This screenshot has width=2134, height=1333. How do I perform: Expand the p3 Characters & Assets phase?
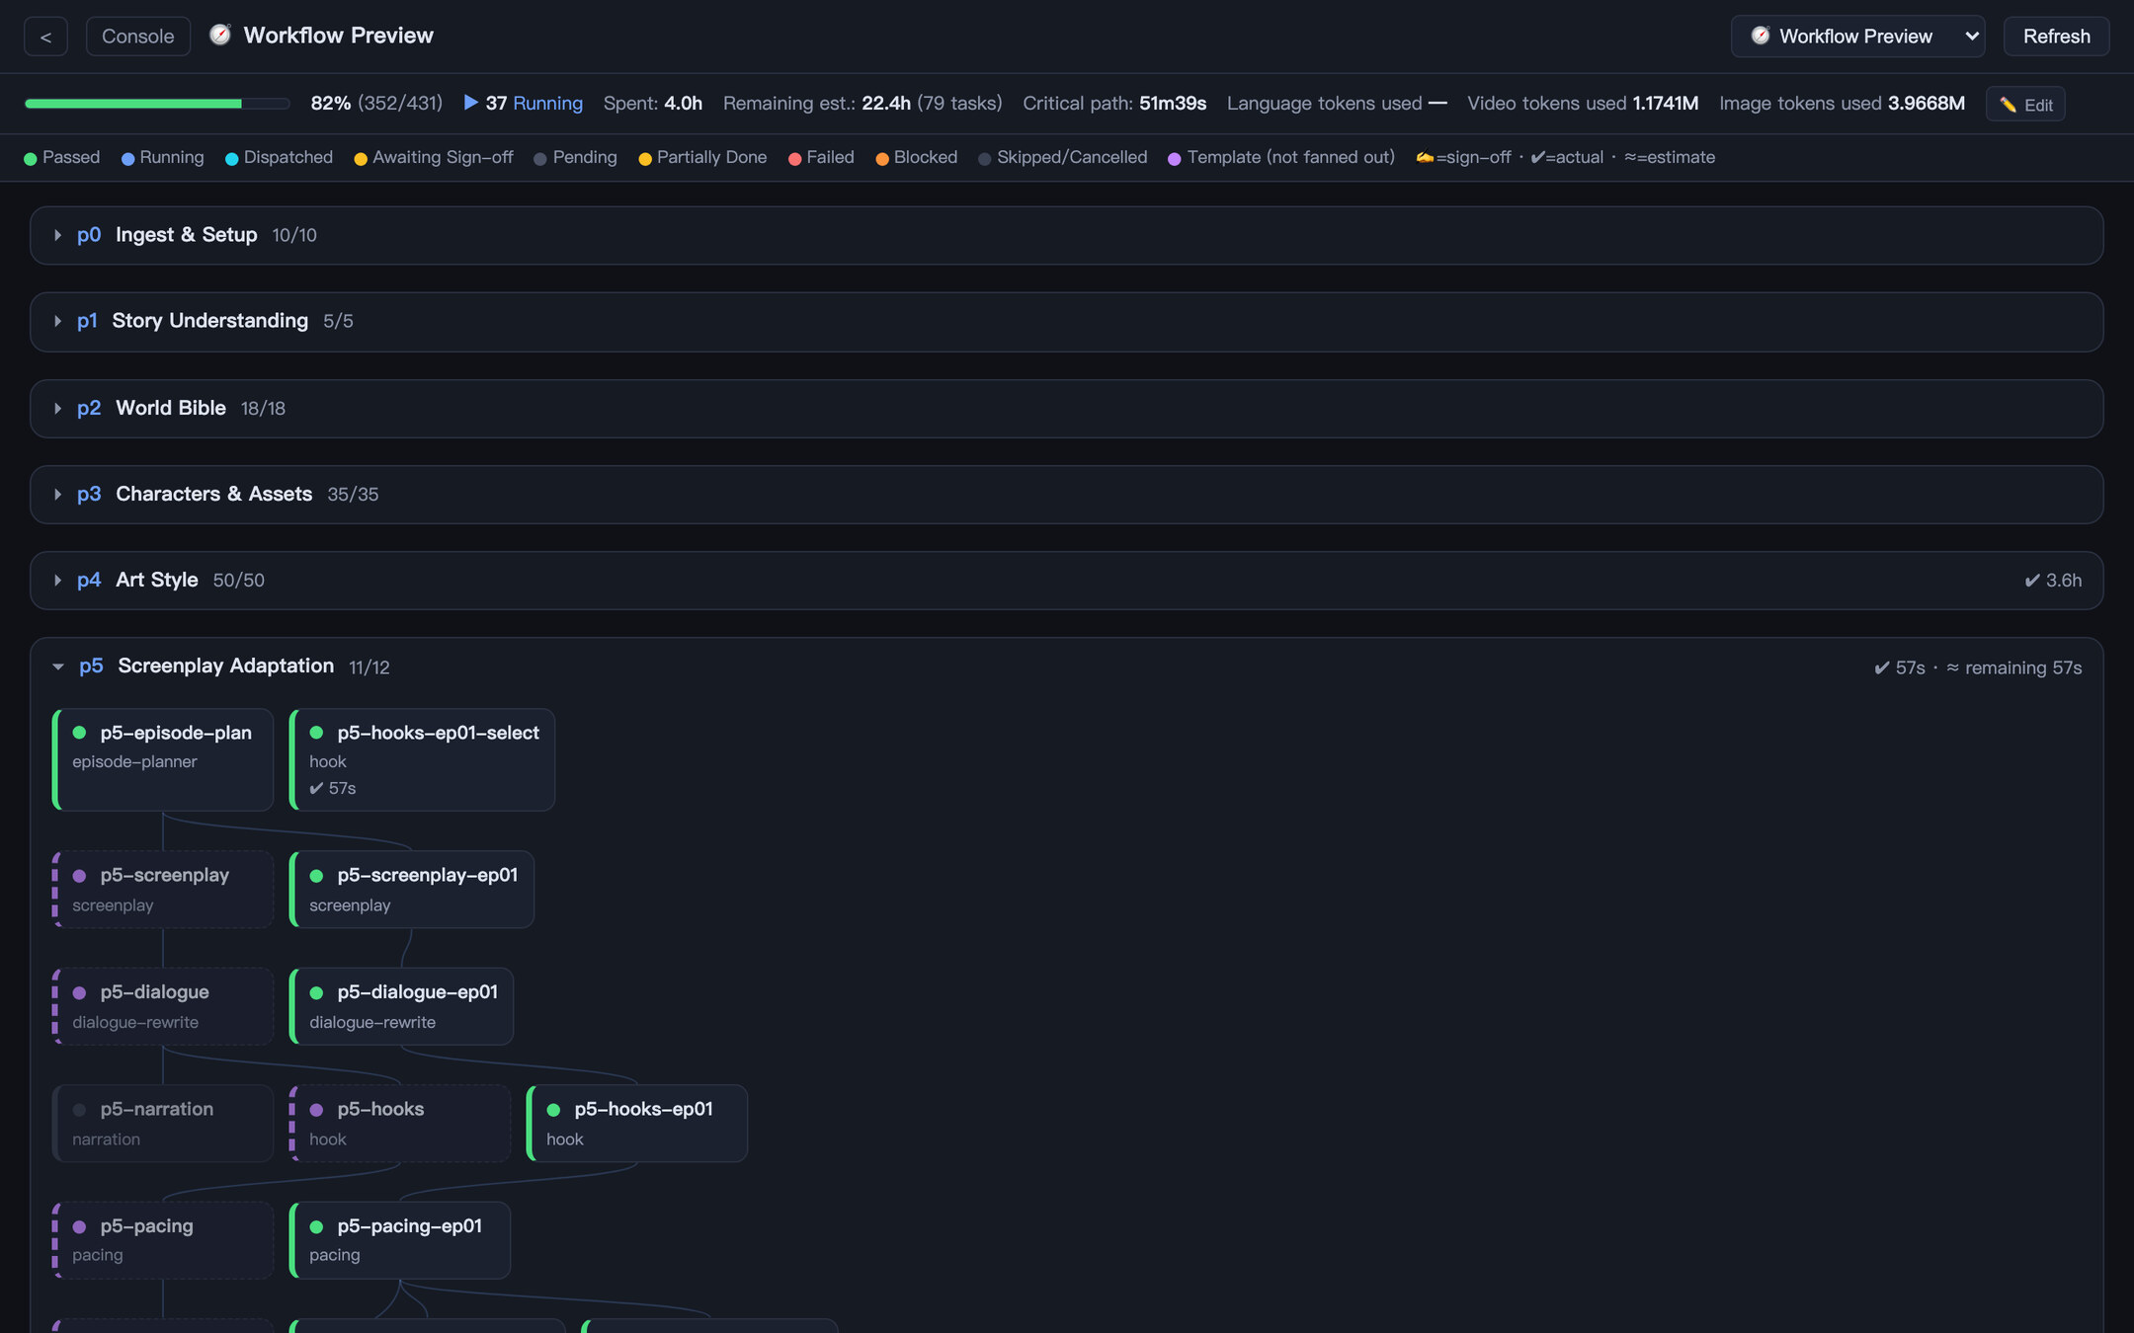(x=1066, y=495)
